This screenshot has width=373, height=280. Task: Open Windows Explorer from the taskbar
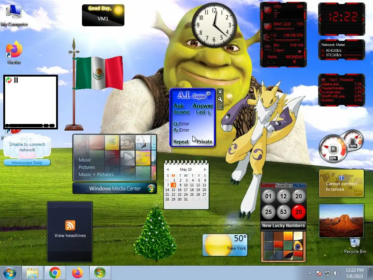[32, 273]
